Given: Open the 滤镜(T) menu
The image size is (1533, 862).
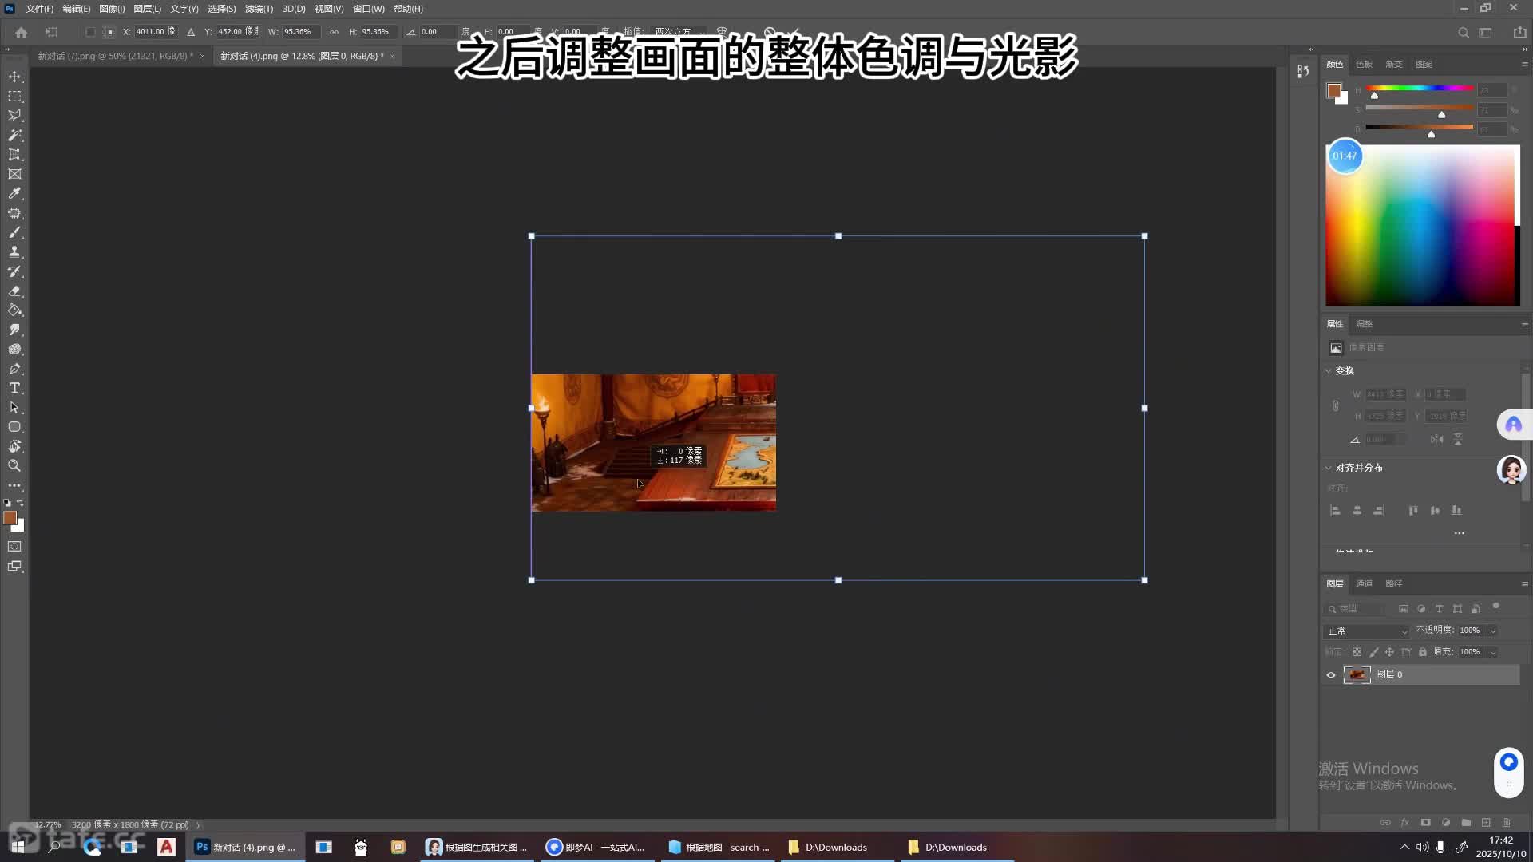Looking at the screenshot, I should (x=259, y=9).
